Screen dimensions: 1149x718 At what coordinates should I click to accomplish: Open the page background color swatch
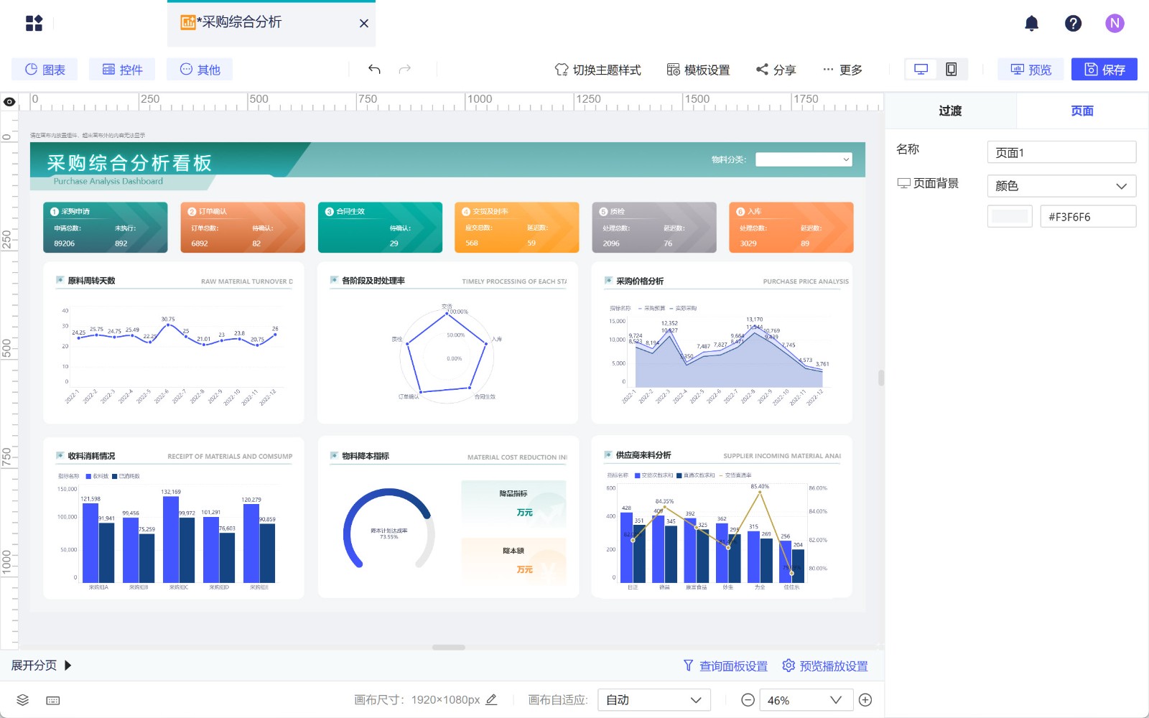[x=1010, y=216]
